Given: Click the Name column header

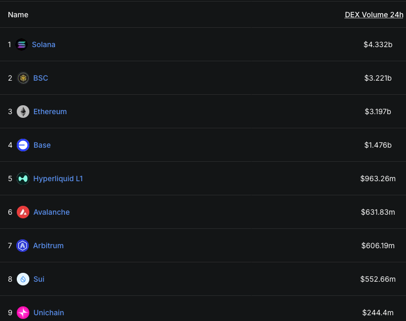Looking at the screenshot, I should [x=18, y=15].
